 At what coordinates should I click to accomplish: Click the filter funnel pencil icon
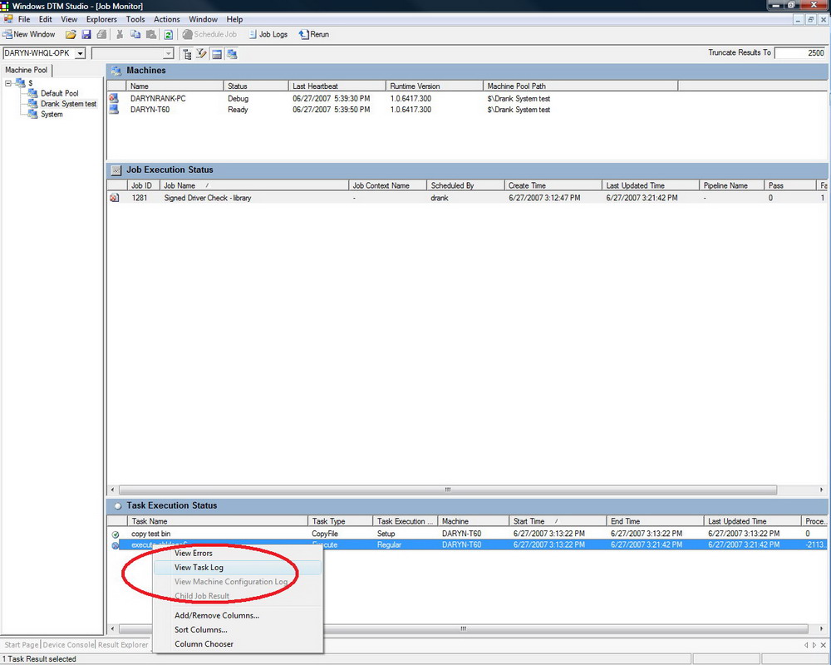tap(201, 53)
